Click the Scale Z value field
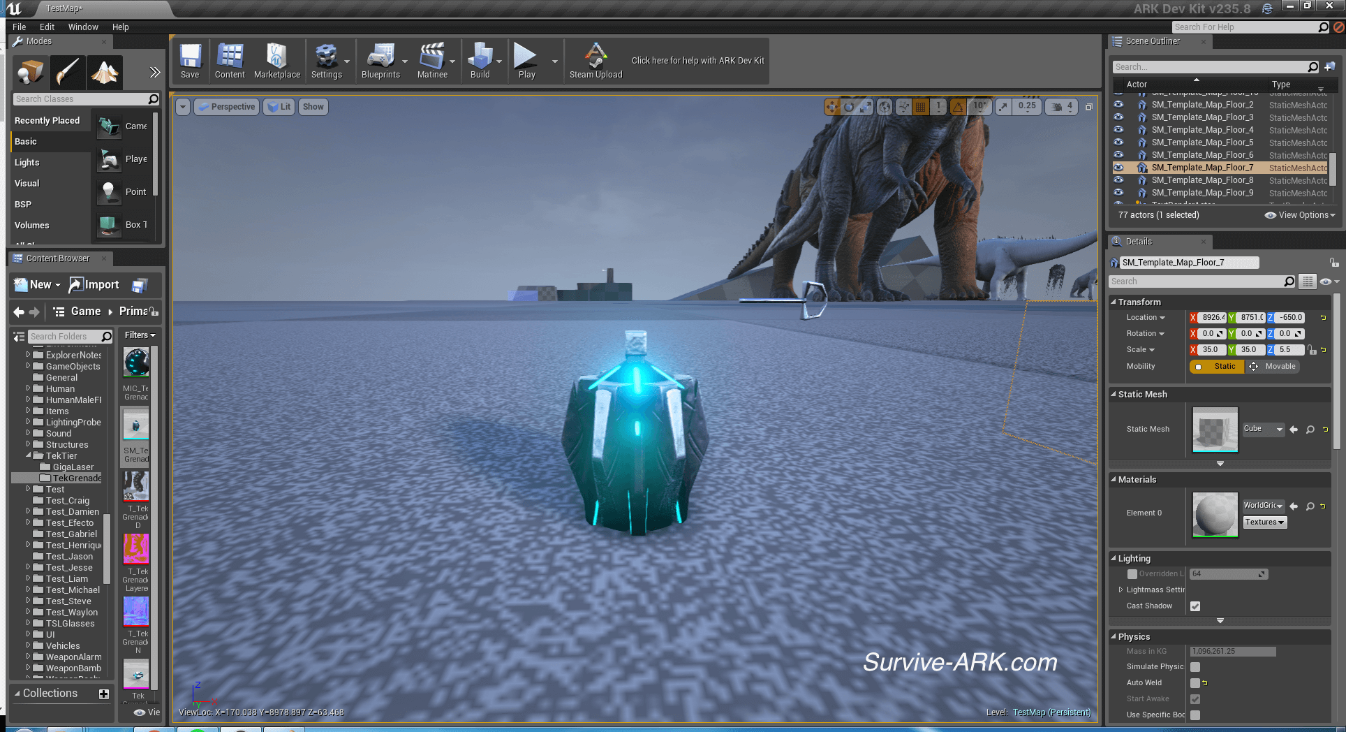The height and width of the screenshot is (732, 1346). 1289,350
